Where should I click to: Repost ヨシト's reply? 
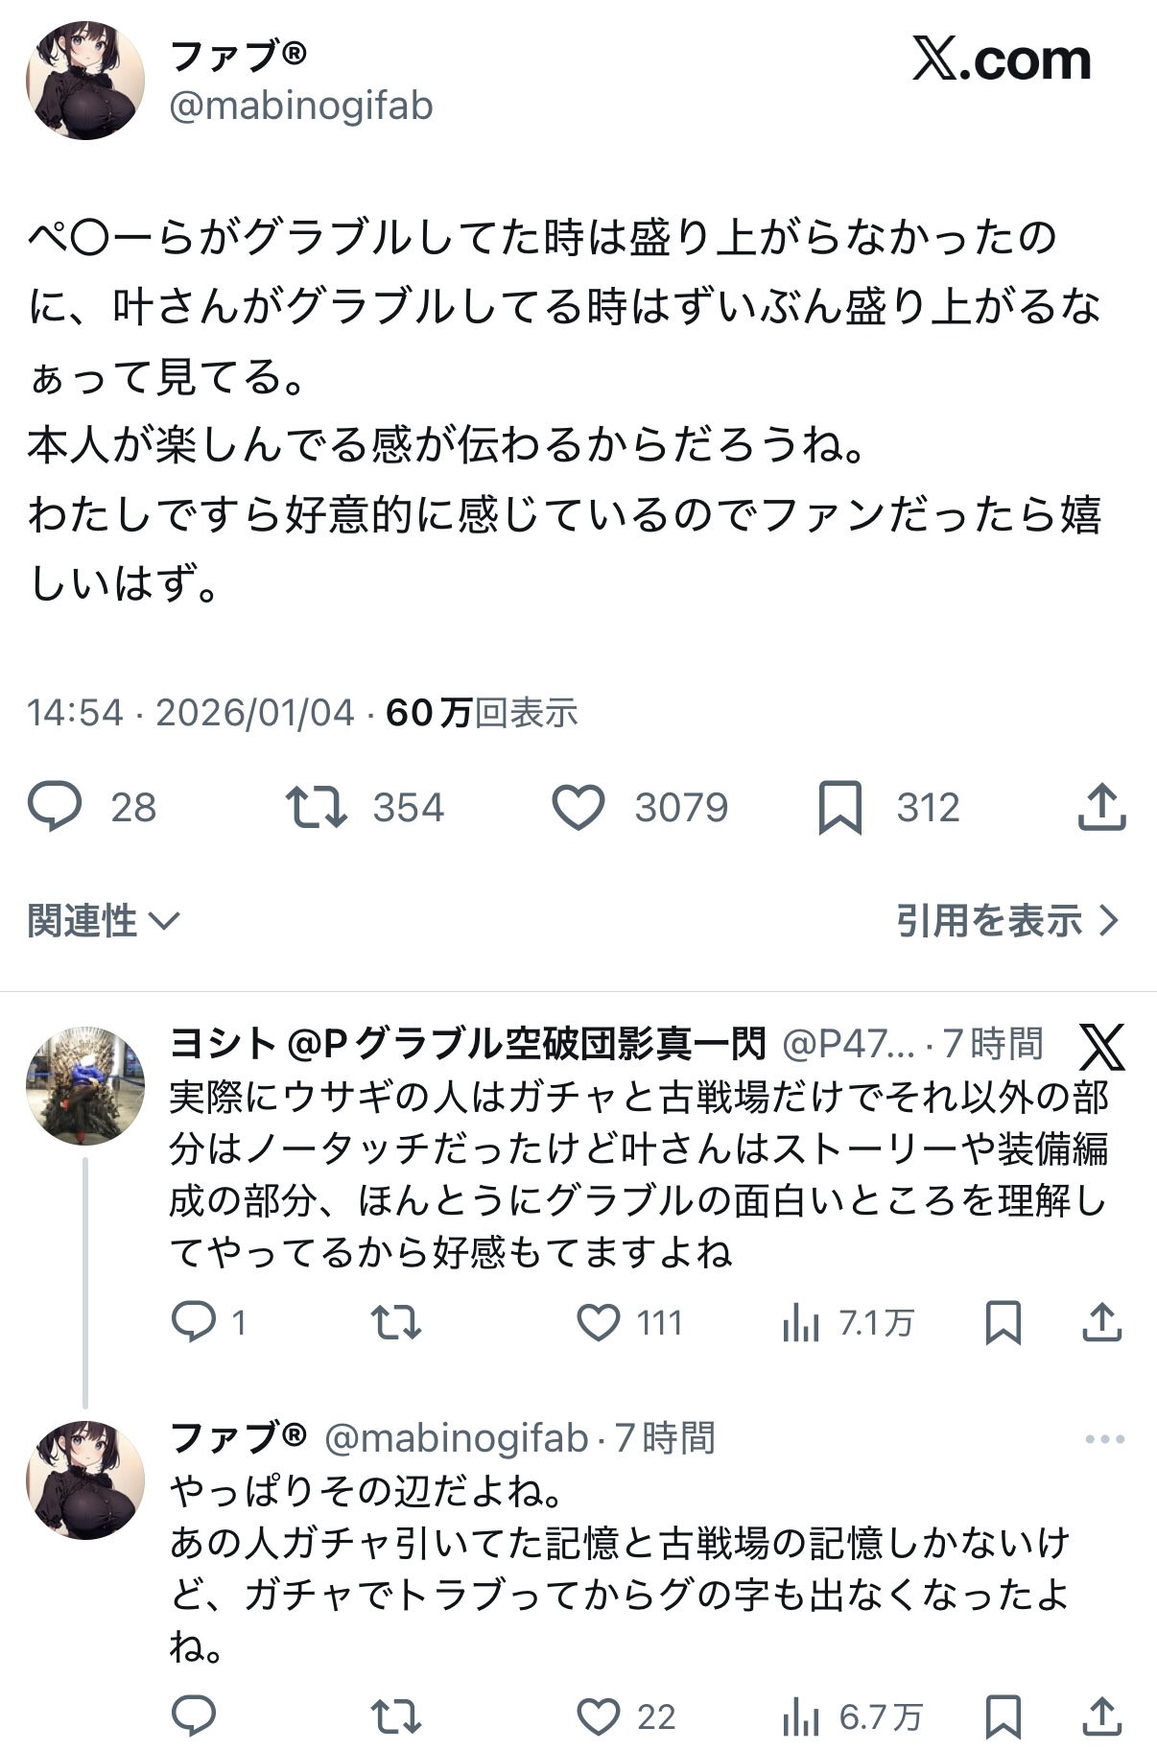396,1323
